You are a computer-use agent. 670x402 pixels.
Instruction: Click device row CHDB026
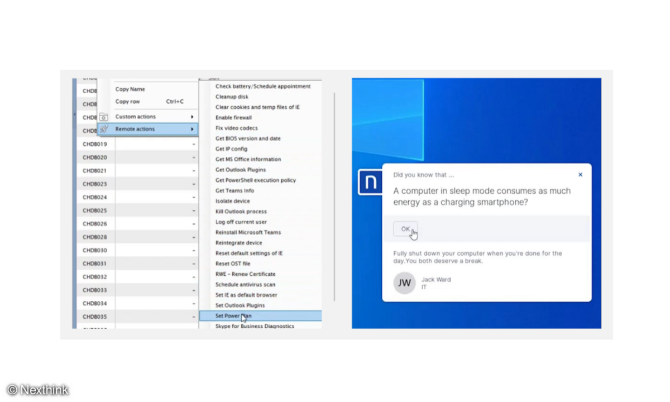137,224
